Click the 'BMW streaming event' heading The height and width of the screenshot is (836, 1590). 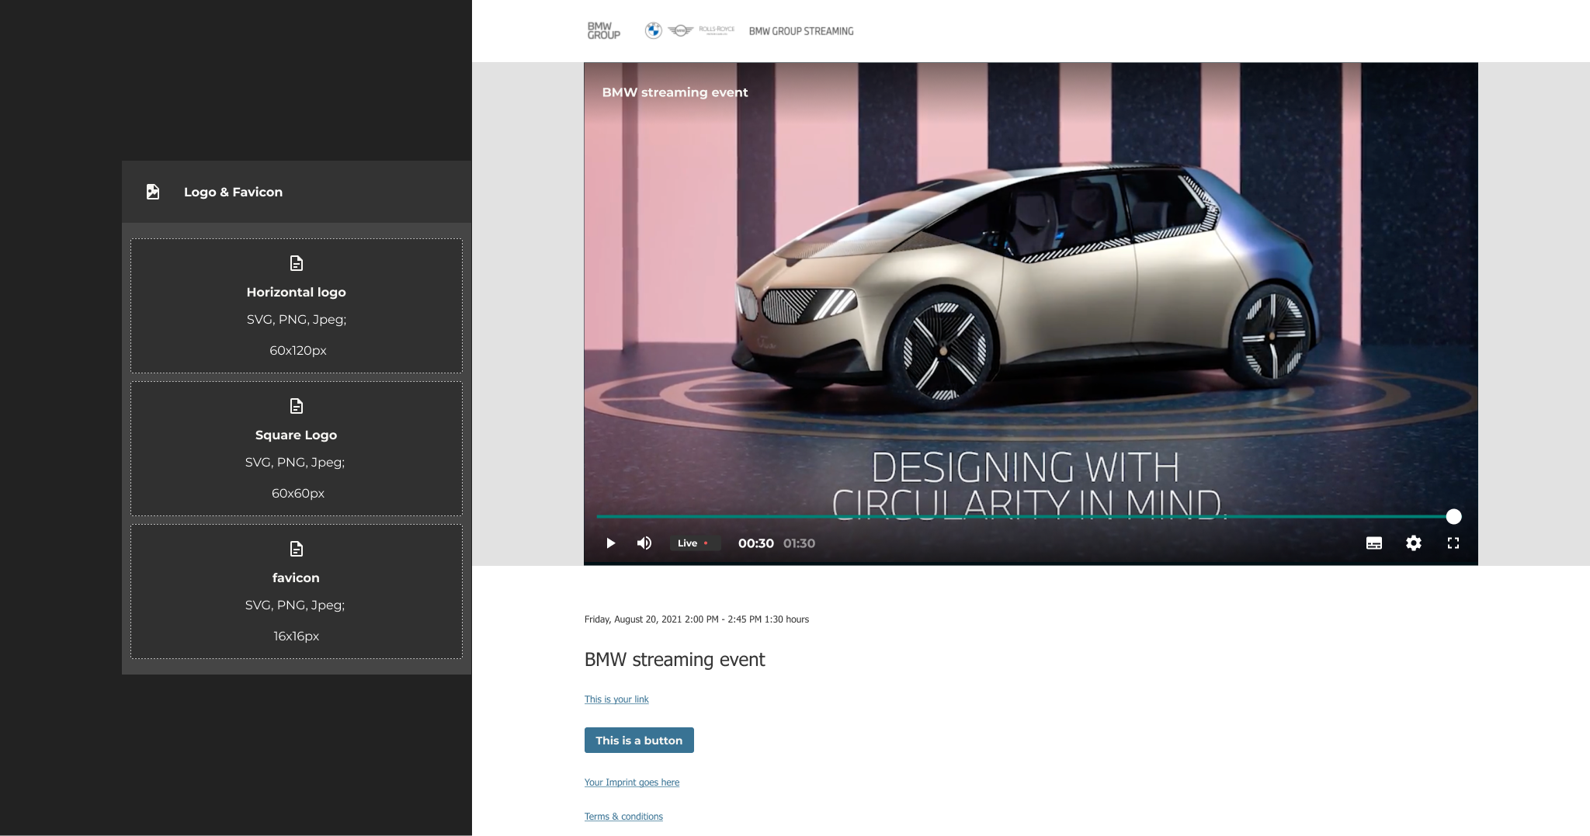click(675, 660)
